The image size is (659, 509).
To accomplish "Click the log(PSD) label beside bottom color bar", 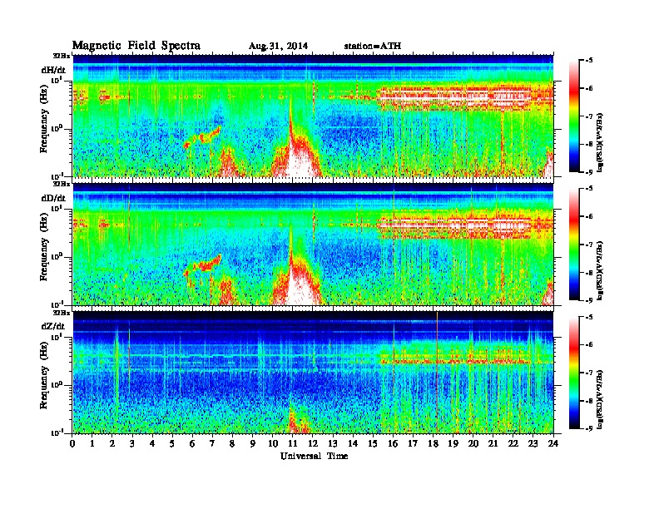I will point(600,399).
